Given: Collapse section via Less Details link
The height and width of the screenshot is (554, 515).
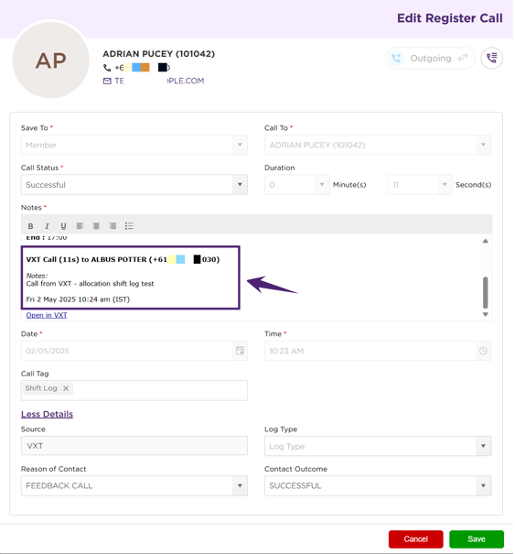Looking at the screenshot, I should [47, 414].
